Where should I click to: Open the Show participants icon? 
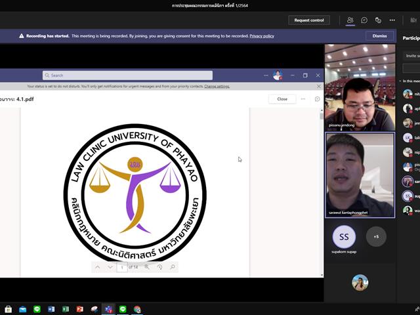tap(350, 20)
